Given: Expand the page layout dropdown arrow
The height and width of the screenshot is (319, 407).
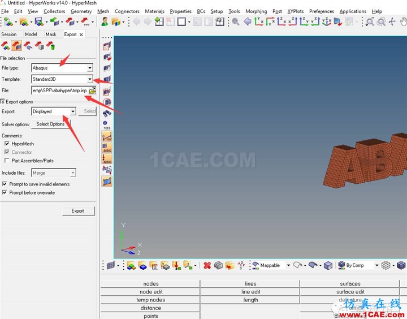Looking at the screenshot, I should pyautogui.click(x=189, y=22).
